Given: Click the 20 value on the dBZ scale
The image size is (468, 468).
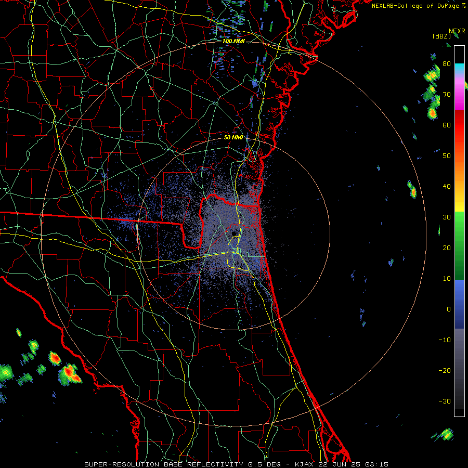Looking at the screenshot, I should point(447,248).
